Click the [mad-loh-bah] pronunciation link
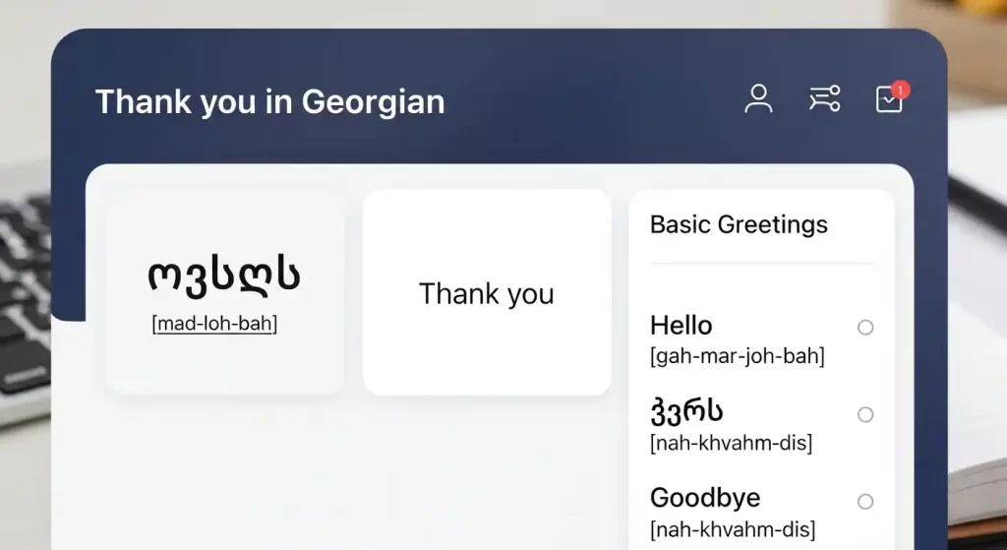 pyautogui.click(x=214, y=324)
